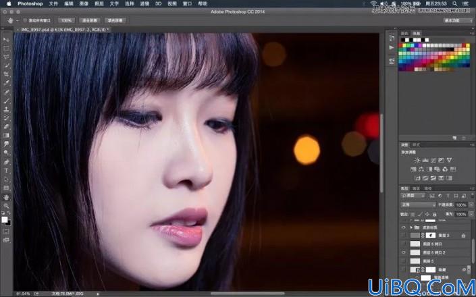Toggle Quick Mask mode icon
The width and height of the screenshot is (476, 297).
[x=6, y=231]
